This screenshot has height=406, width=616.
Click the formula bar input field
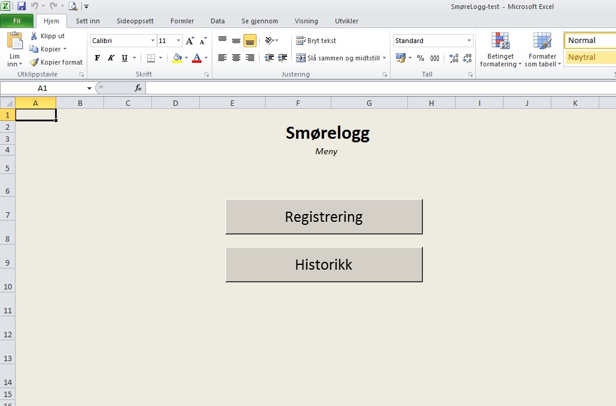tap(380, 88)
